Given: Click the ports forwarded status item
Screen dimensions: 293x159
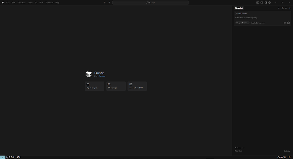Looking at the screenshot, I should [x=19, y=157].
